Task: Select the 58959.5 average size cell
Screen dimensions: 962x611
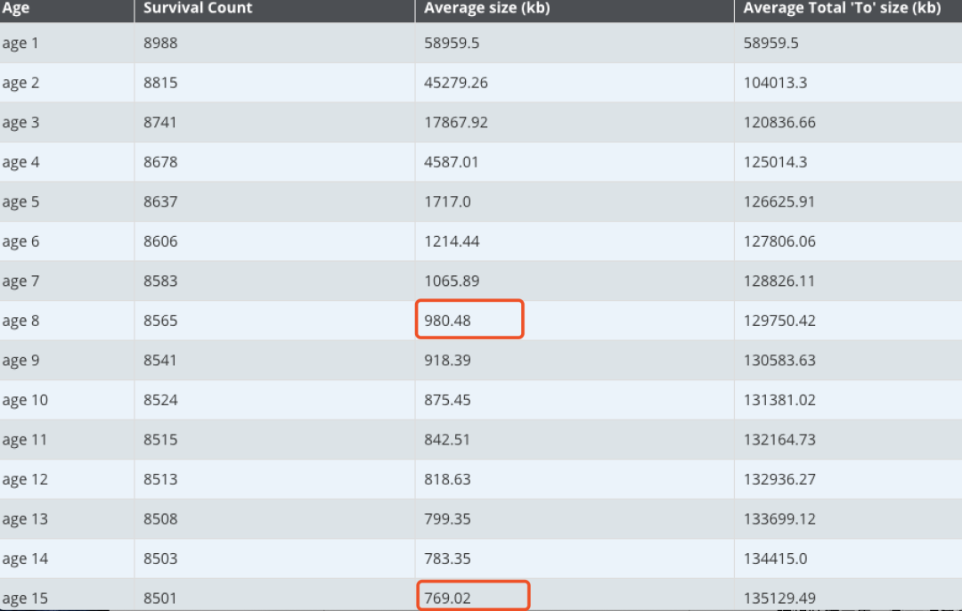Action: coord(452,43)
